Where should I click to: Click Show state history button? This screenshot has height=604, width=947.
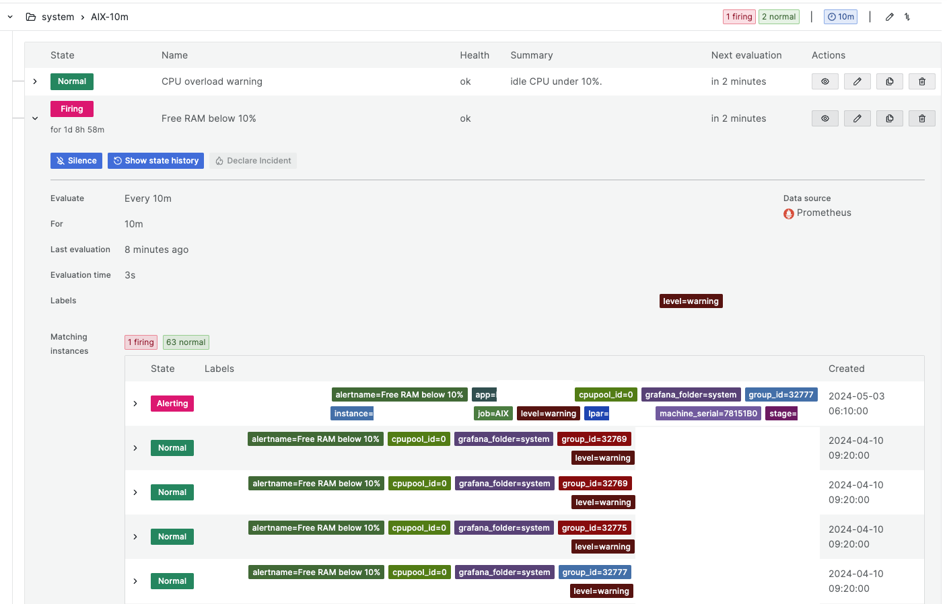155,161
